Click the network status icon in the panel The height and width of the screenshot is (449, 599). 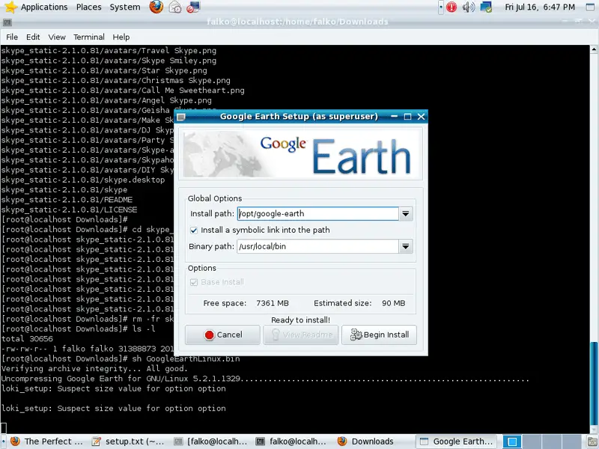[486, 7]
